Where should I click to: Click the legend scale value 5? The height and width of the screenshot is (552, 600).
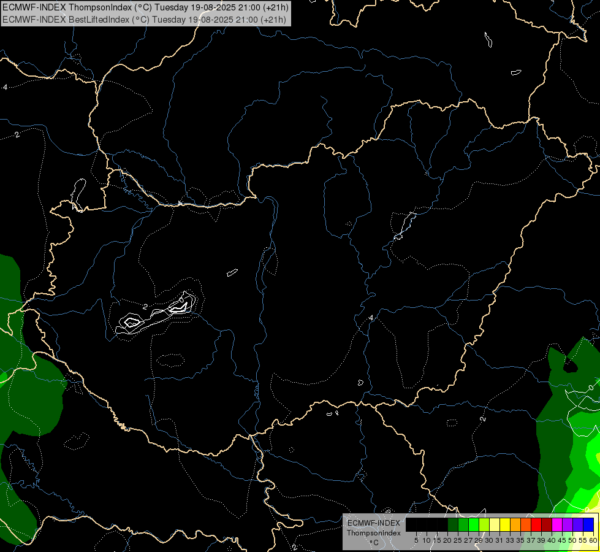[416, 540]
